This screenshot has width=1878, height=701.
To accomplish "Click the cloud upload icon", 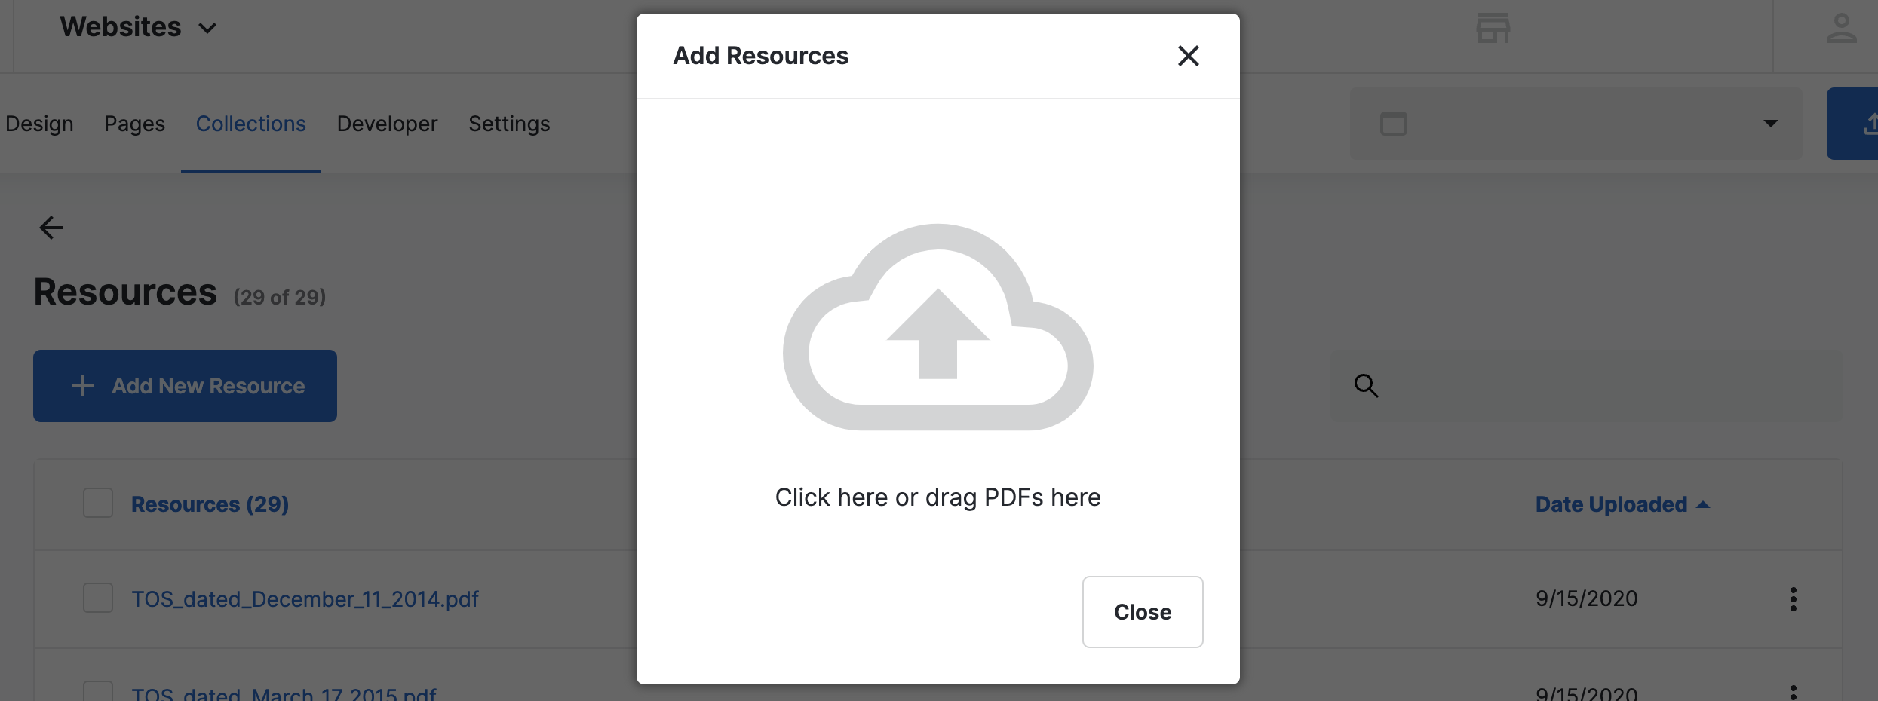I will click(937, 327).
